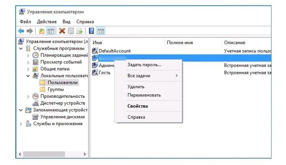Open the Действие menu

pyautogui.click(x=47, y=22)
